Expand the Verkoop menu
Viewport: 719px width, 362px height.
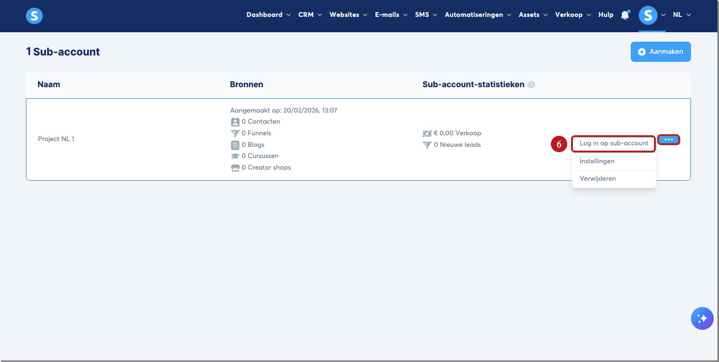pyautogui.click(x=573, y=15)
